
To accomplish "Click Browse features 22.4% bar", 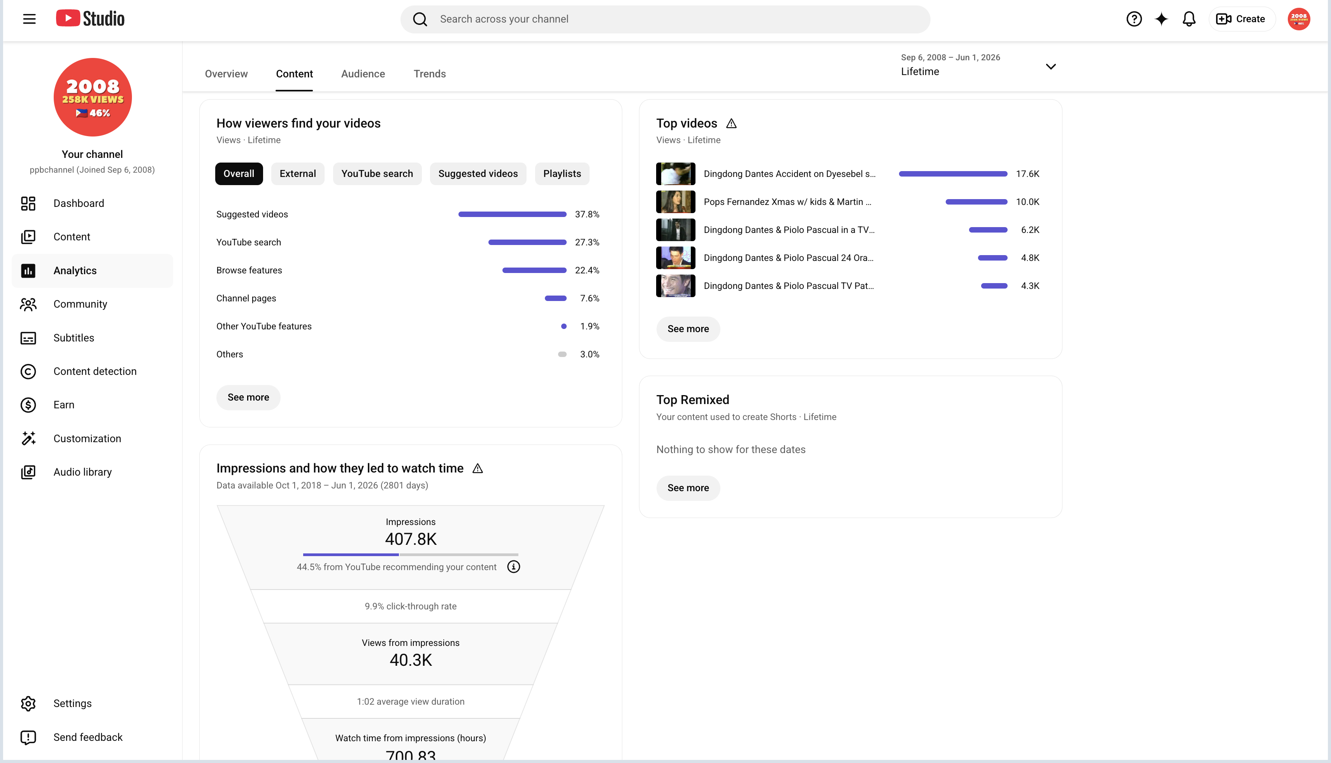I will click(534, 270).
